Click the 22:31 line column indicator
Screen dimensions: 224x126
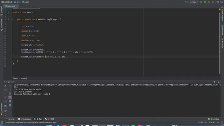click(x=201, y=122)
